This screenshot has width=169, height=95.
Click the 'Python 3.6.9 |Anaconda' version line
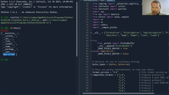coord(37,2)
